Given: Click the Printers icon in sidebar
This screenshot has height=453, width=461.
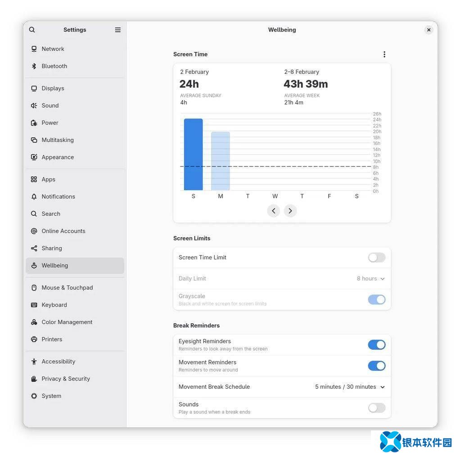Looking at the screenshot, I should tap(34, 339).
